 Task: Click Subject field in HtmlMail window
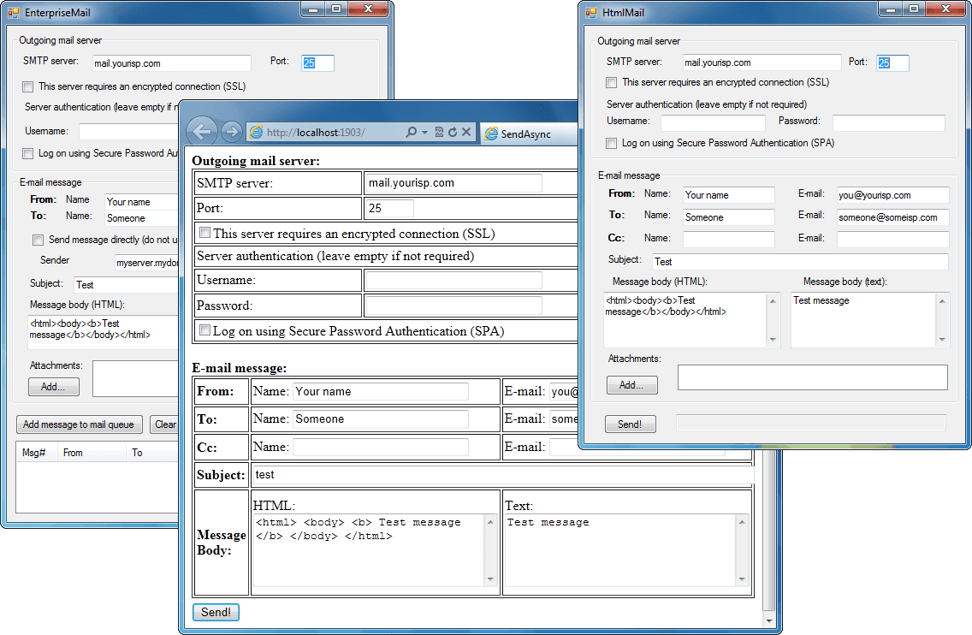[x=800, y=262]
